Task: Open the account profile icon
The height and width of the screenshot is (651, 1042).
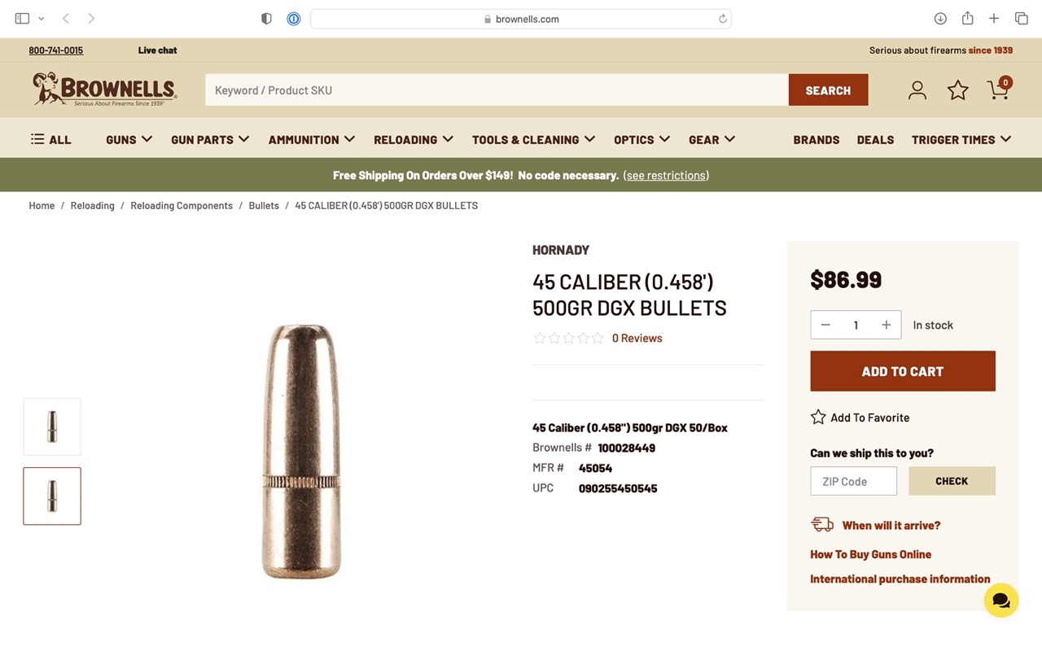Action: tap(917, 90)
